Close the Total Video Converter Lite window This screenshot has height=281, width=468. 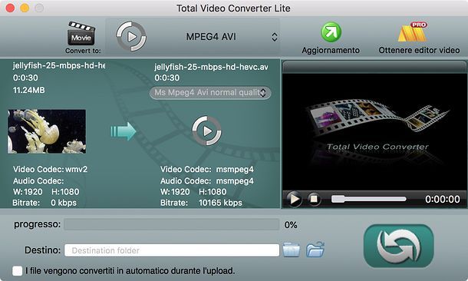[10, 8]
